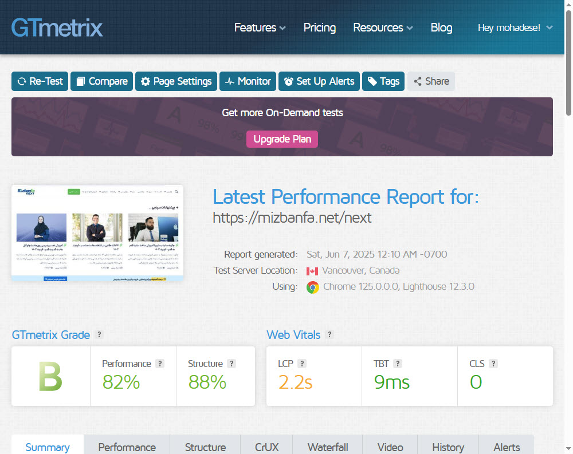Screen dimensions: 573x454
Task: Click the Canada flag icon
Action: pyautogui.click(x=312, y=271)
